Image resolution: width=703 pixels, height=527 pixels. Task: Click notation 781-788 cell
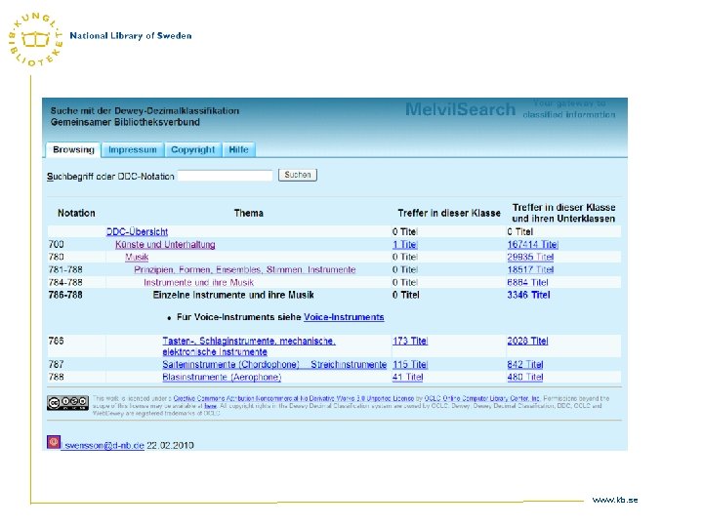pyautogui.click(x=65, y=269)
